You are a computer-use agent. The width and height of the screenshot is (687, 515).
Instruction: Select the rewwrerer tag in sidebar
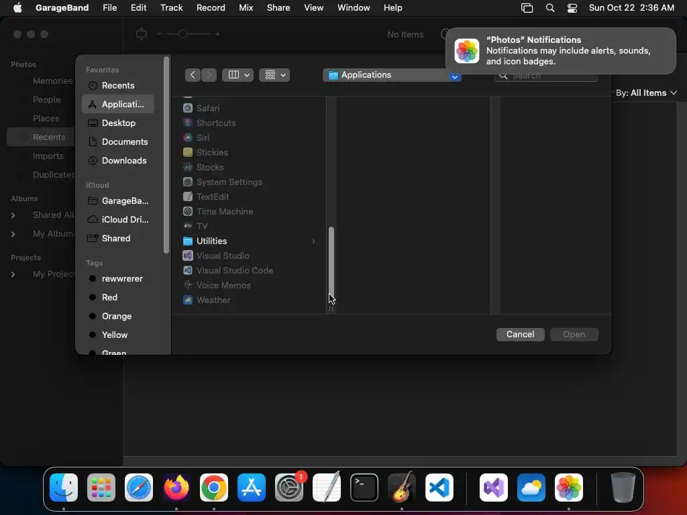coord(118,279)
